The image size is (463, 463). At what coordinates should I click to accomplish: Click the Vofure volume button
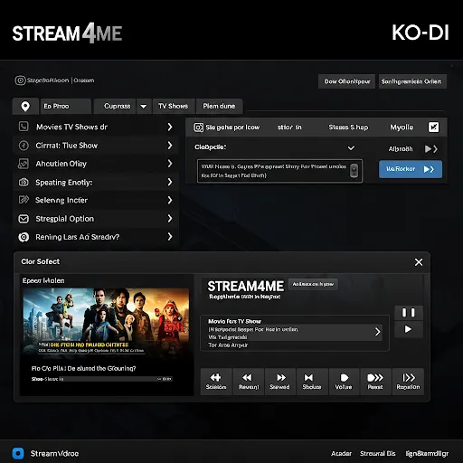(x=344, y=382)
